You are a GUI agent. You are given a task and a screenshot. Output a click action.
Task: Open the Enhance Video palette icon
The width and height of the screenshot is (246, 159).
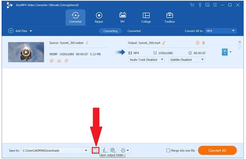(66, 61)
